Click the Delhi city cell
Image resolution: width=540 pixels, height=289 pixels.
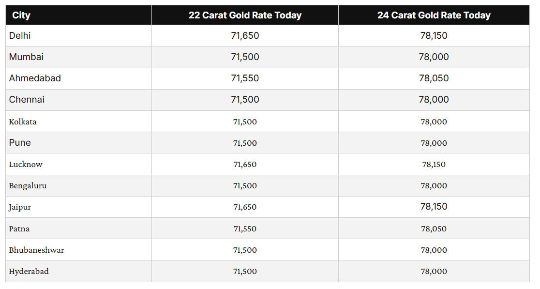point(20,36)
